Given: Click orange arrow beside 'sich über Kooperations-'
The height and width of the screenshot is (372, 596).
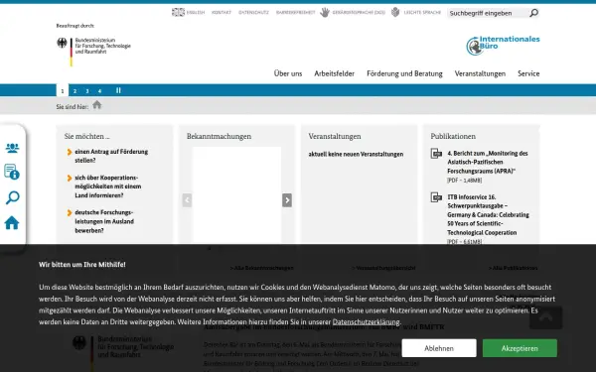Looking at the screenshot, I should (x=70, y=178).
